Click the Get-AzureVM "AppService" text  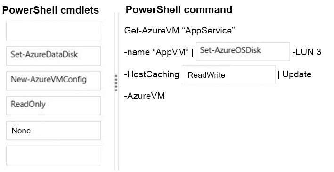point(179,30)
